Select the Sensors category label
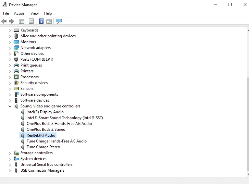 point(27,89)
